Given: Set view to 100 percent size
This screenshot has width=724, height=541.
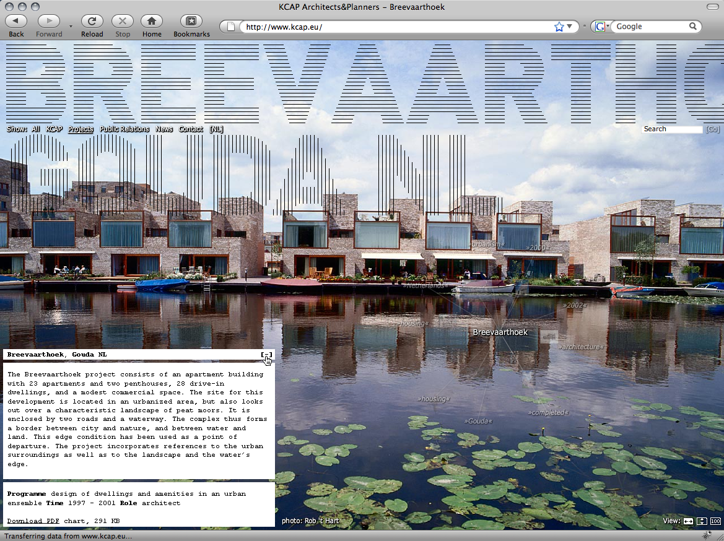Looking at the screenshot, I should coord(715,521).
